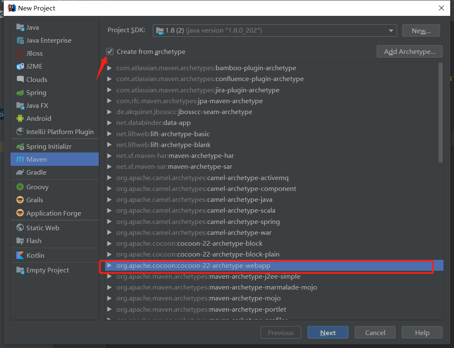Select the Spring Initializr icon
Viewport: 454px width, 348px height.
(x=20, y=147)
